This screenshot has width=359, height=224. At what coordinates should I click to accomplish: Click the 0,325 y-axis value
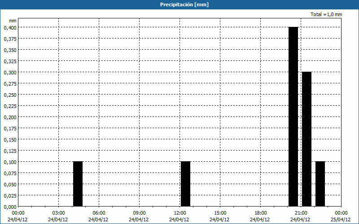tap(10, 61)
